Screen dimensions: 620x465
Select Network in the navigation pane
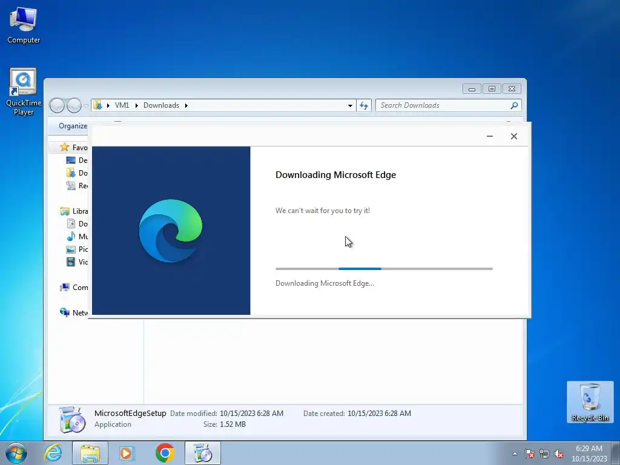(x=73, y=313)
